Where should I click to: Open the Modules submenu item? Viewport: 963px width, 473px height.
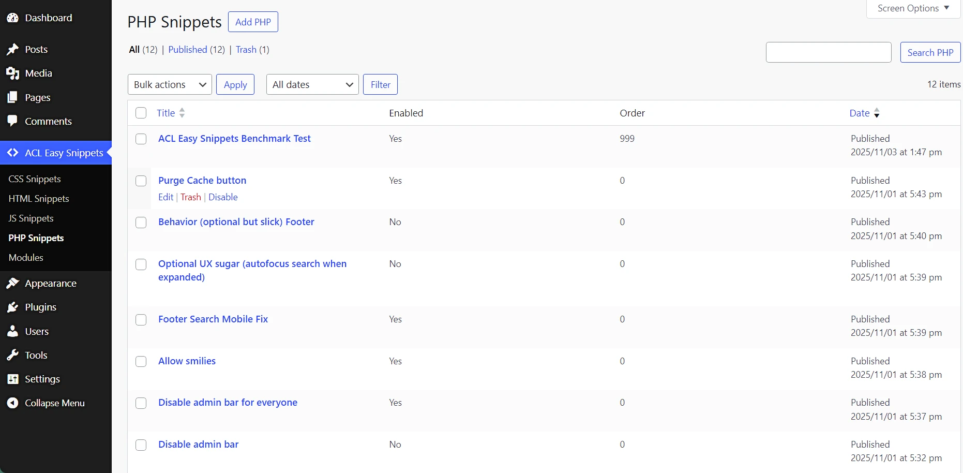pos(26,258)
